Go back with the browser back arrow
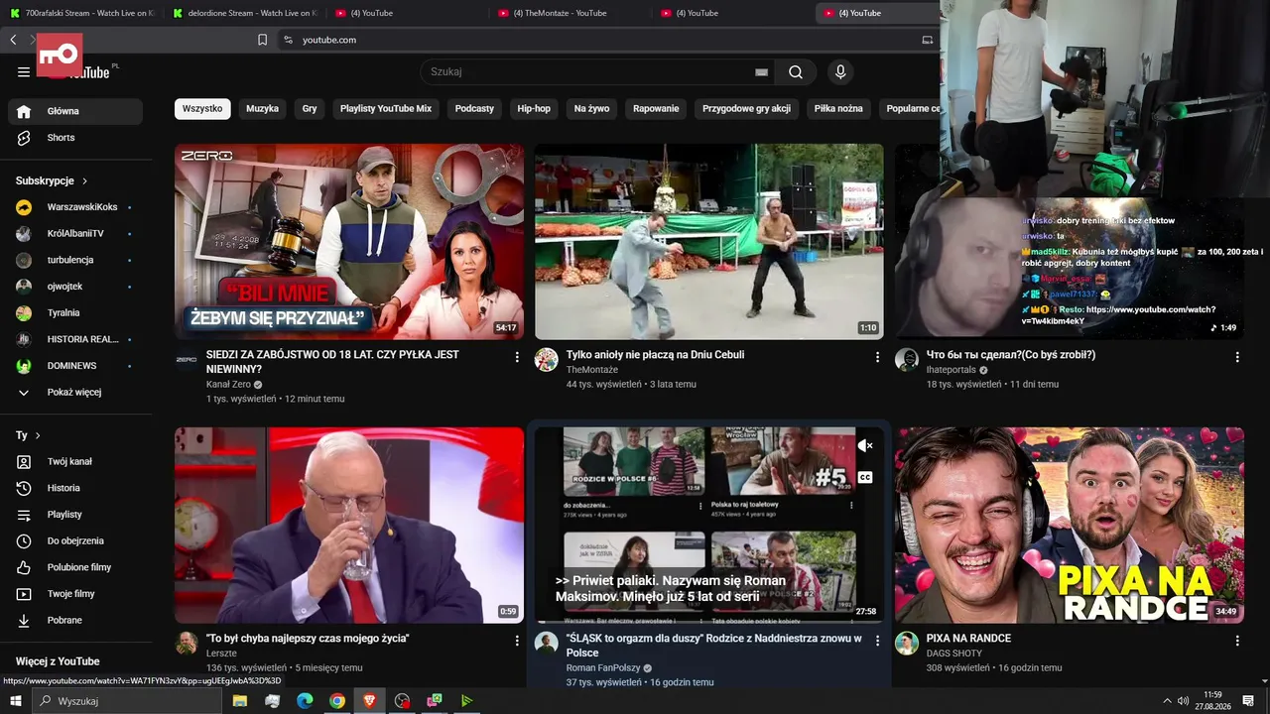 13,40
